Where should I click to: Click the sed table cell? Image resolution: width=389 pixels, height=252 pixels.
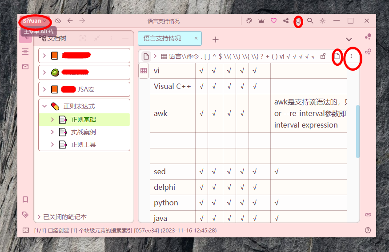click(x=172, y=172)
